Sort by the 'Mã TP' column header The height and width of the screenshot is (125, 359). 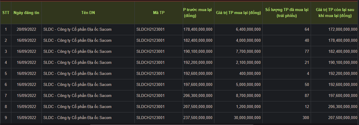(159, 13)
